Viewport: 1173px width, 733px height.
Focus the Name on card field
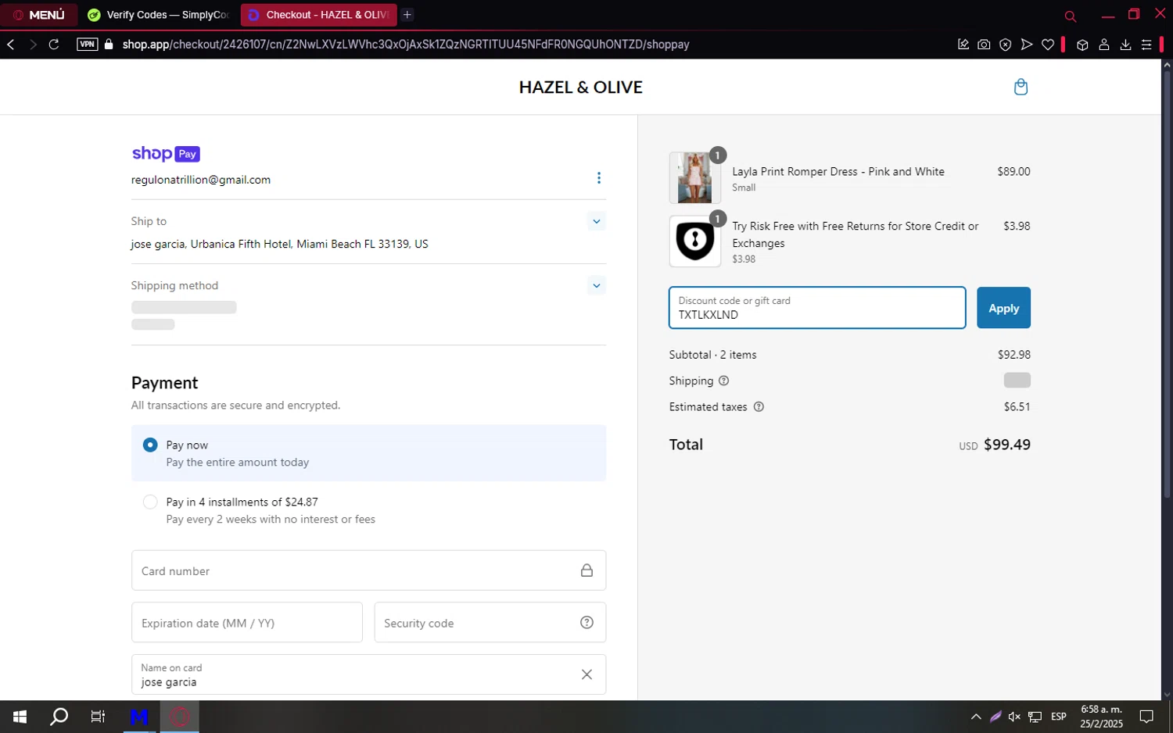point(368,674)
